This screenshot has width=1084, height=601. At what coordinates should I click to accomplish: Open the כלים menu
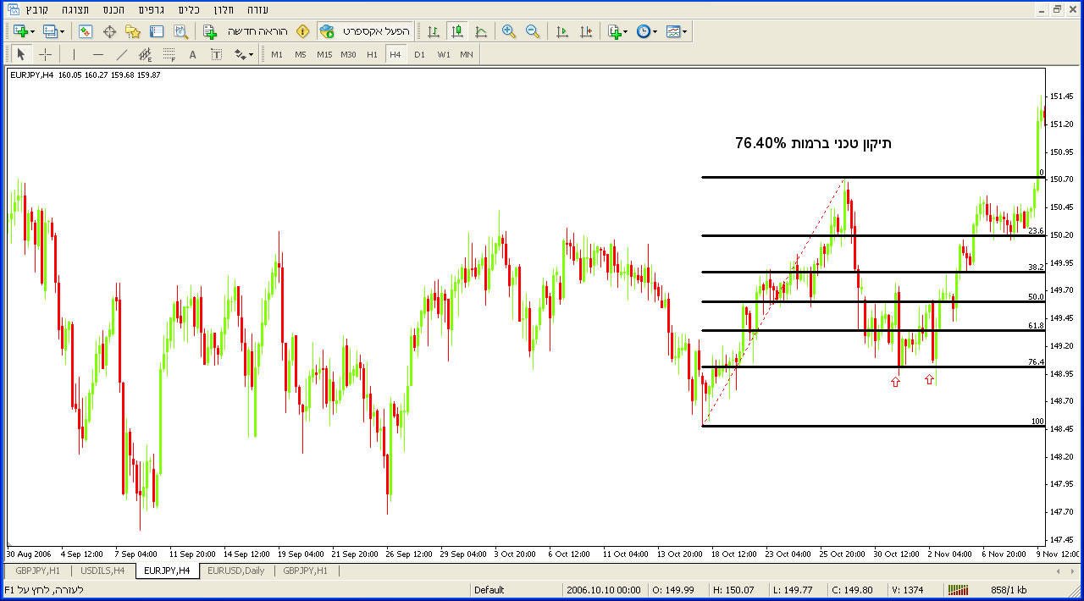click(189, 9)
